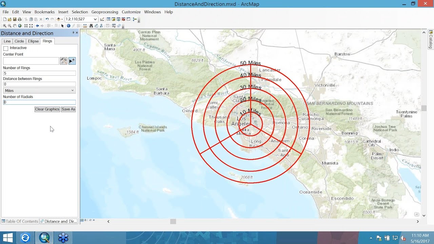The image size is (434, 244).
Task: Enable the Interactive checkbox
Action: (6, 48)
